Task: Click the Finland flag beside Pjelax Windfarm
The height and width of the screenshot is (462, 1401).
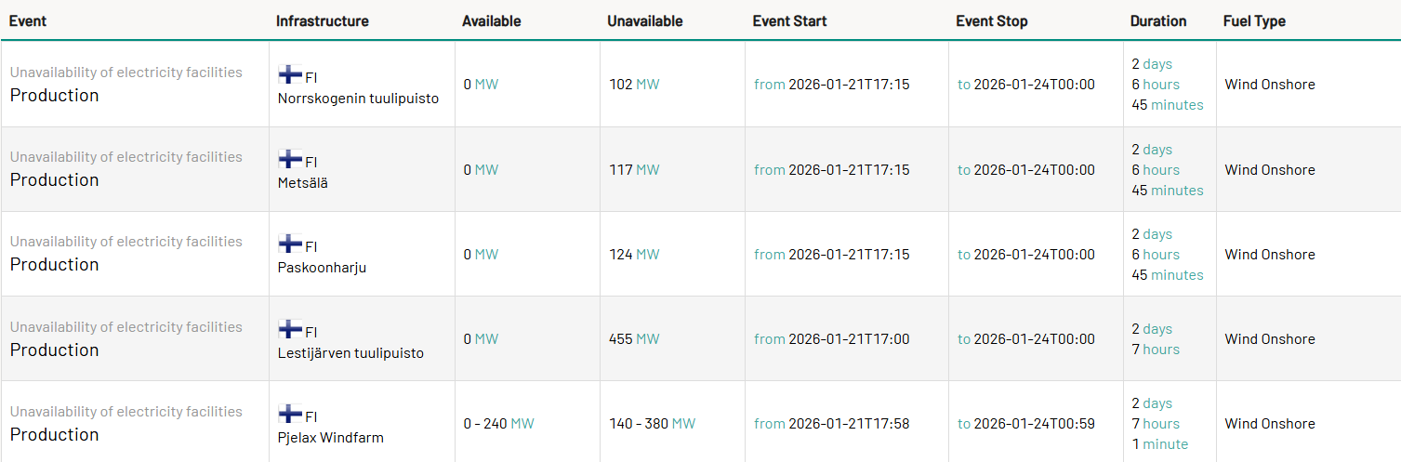Action: point(290,414)
